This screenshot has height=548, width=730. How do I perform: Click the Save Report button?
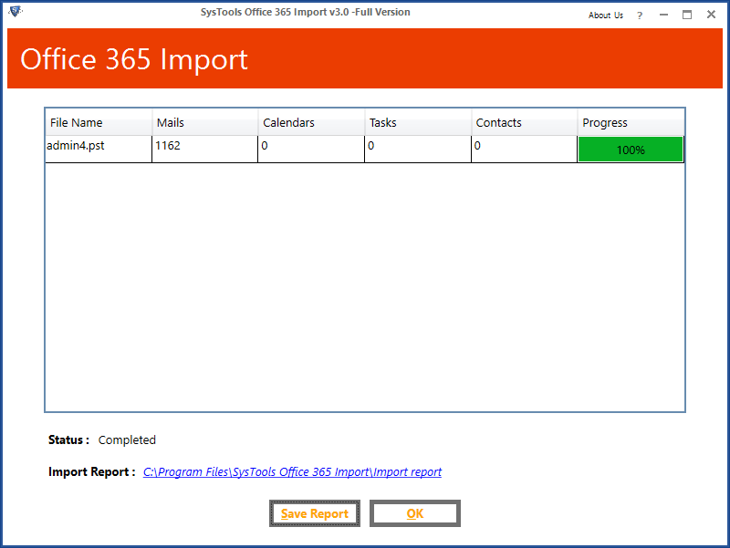point(315,512)
